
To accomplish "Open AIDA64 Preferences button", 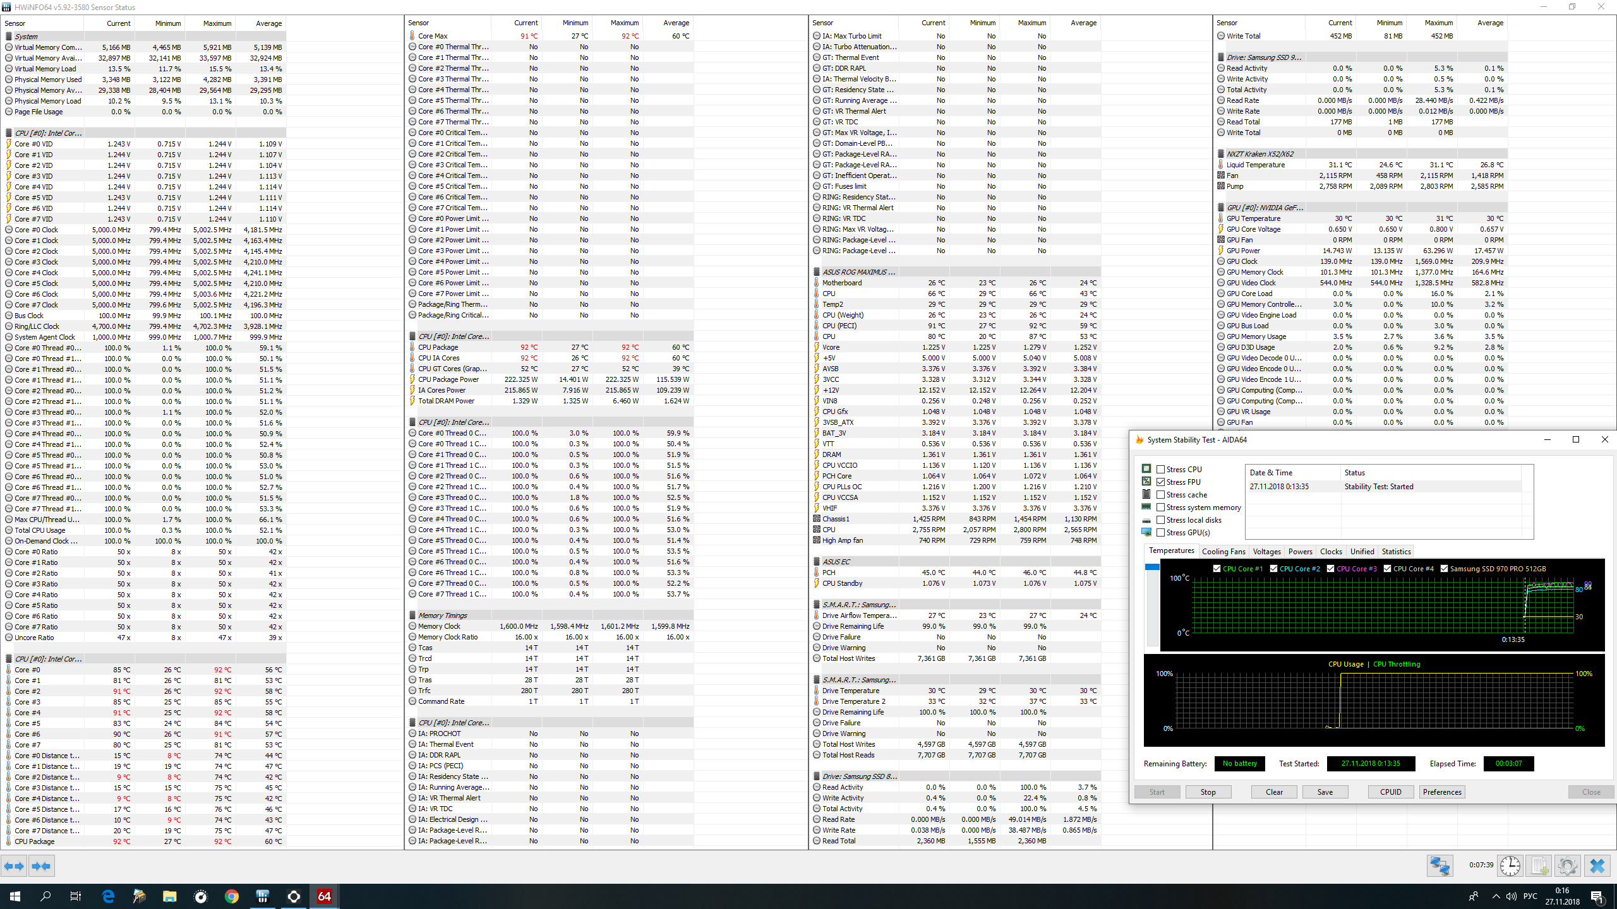I will tap(1442, 792).
